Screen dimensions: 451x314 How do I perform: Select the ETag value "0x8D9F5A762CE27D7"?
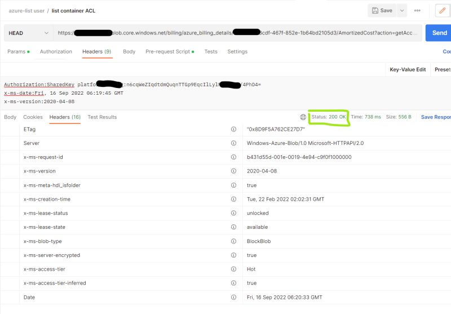[x=276, y=130]
